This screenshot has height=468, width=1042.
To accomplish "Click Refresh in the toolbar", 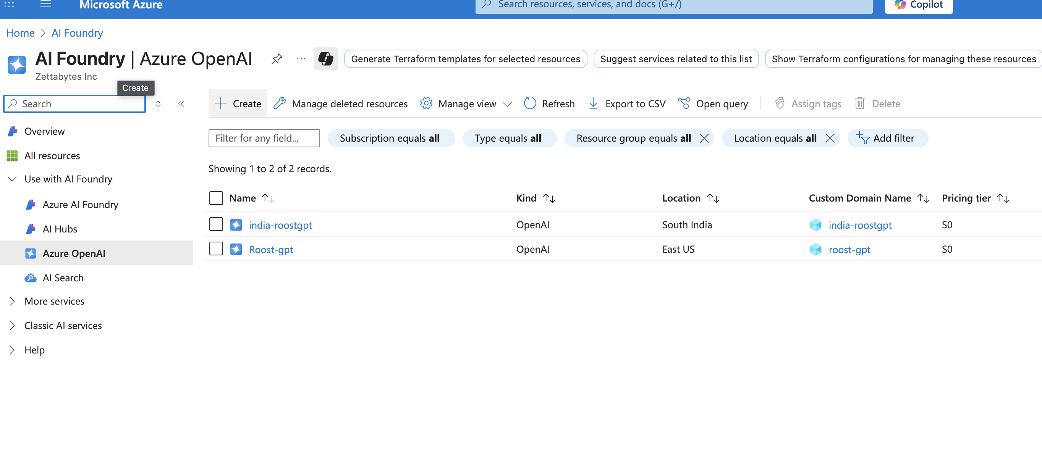I will (549, 104).
